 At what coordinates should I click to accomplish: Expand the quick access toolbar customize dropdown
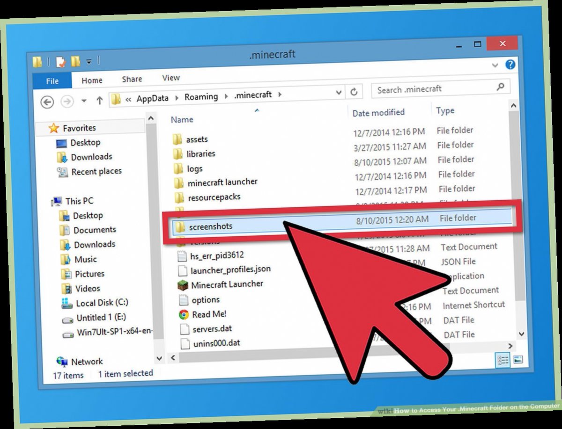pyautogui.click(x=89, y=61)
